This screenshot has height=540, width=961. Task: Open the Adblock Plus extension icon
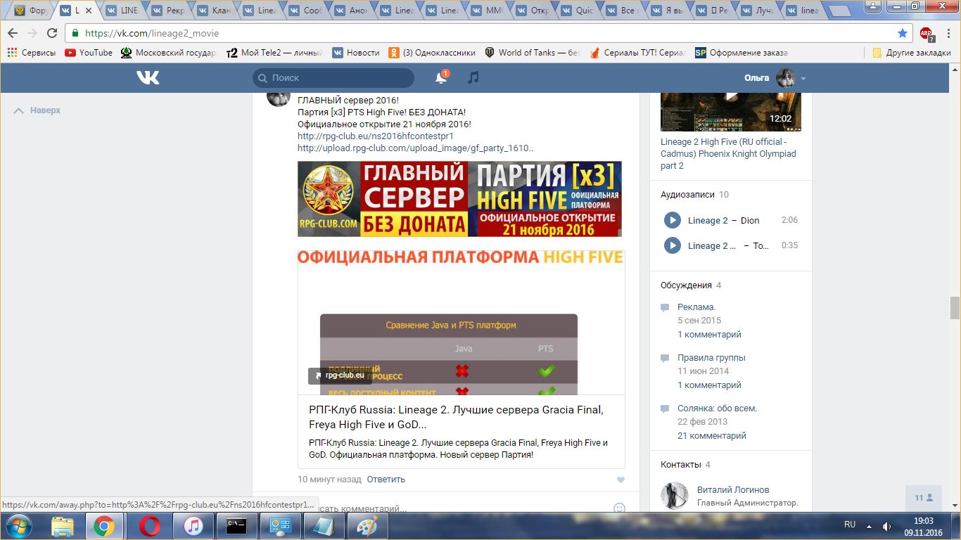(927, 33)
